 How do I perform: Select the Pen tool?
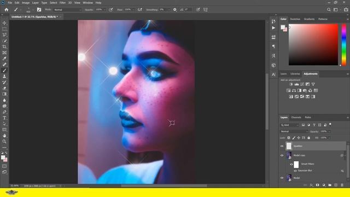(x=4, y=112)
